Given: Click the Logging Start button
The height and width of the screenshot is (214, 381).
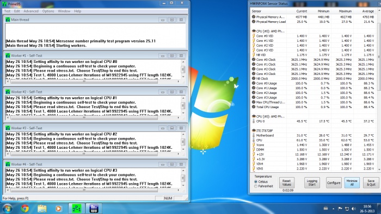Looking at the screenshot, I should 312,182.
